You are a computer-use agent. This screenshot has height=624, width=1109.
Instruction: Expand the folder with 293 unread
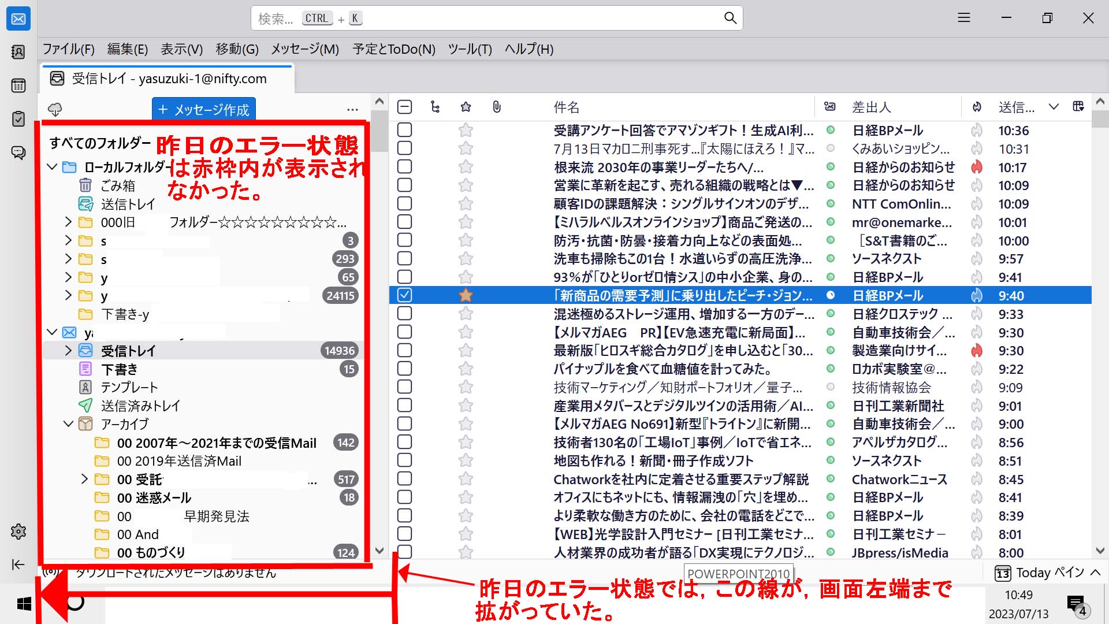coord(68,258)
